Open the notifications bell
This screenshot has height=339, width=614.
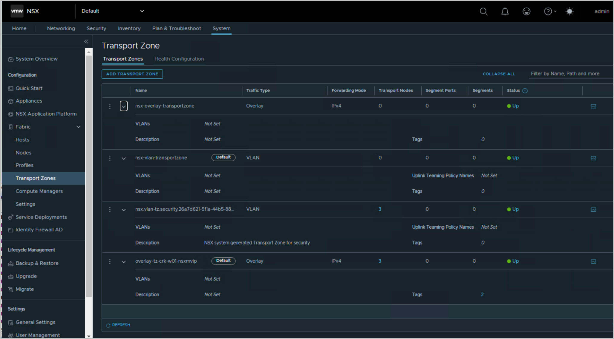pyautogui.click(x=505, y=11)
